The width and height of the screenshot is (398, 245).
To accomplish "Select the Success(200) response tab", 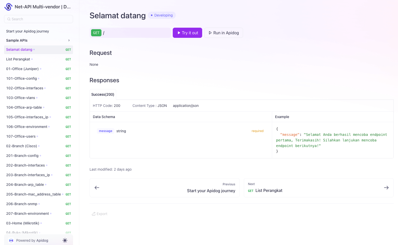I will tap(103, 94).
